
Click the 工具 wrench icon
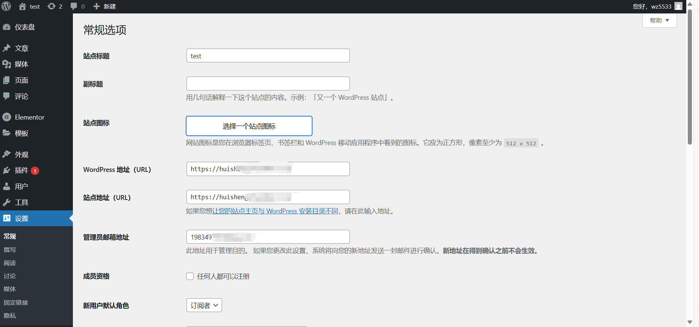[7, 202]
